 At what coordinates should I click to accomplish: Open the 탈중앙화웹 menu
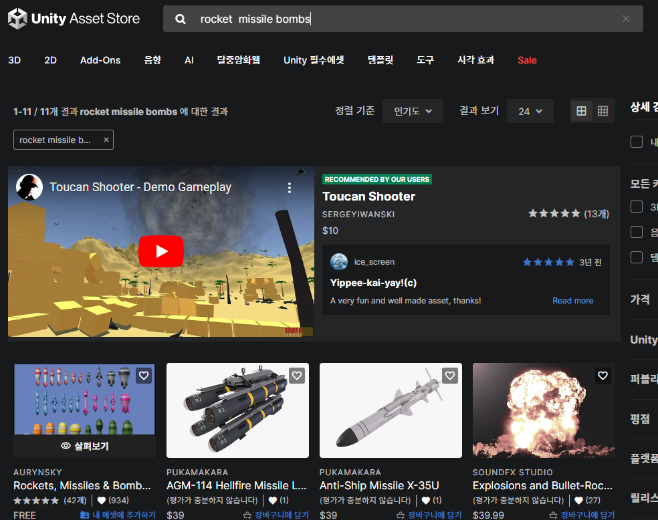pyautogui.click(x=238, y=60)
